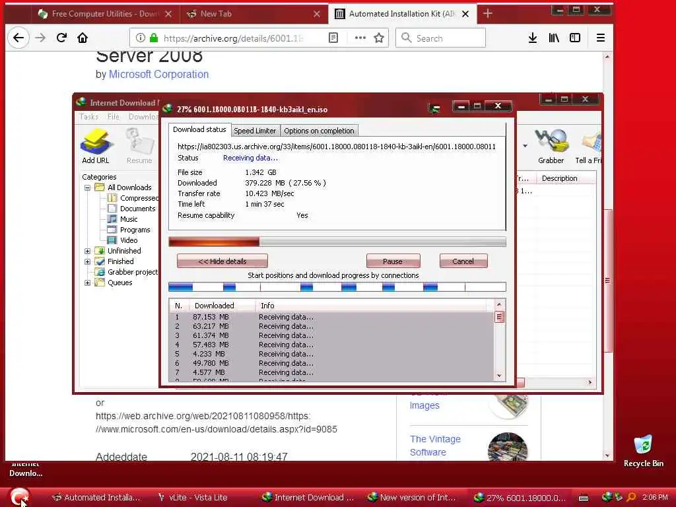The width and height of the screenshot is (676, 507).
Task: Select Music category in IDM tree
Action: point(123,219)
